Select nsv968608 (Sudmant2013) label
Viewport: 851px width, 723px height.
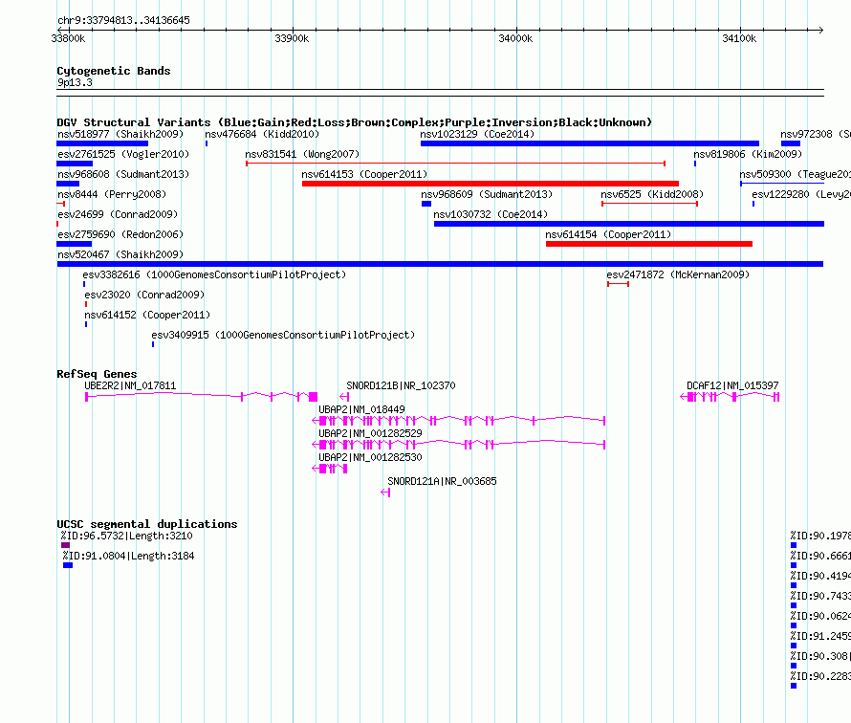click(x=123, y=174)
